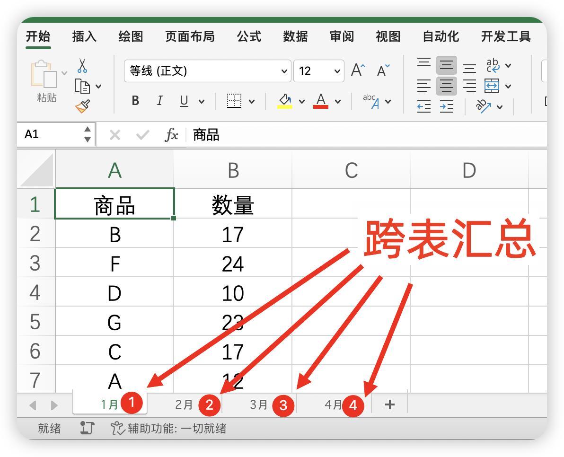Switch to the 插入 ribbon tab

click(x=84, y=36)
